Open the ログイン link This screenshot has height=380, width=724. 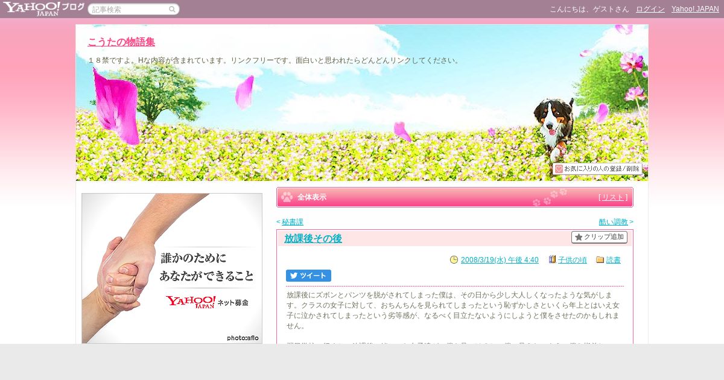click(x=650, y=9)
